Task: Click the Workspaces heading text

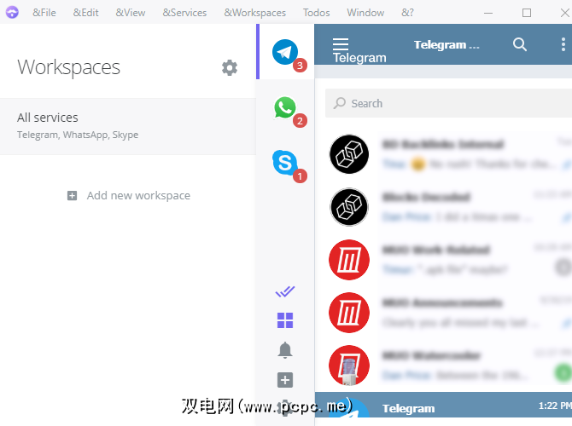Action: (68, 67)
